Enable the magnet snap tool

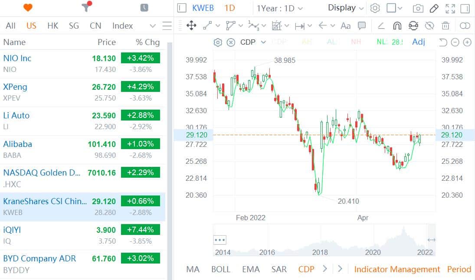pyautogui.click(x=397, y=26)
